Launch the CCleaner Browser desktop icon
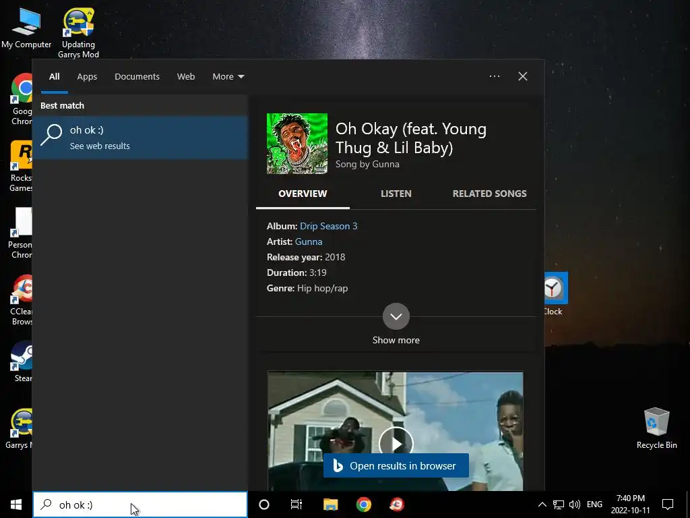This screenshot has height=518, width=690. 21,300
